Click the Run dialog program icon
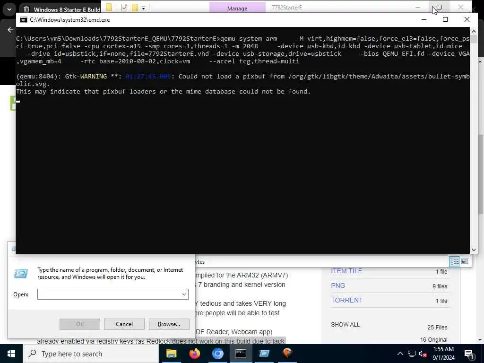 [21, 274]
